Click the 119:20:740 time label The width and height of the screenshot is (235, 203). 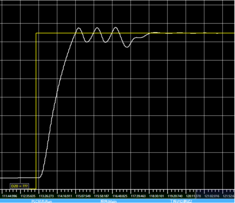(x=175, y=196)
